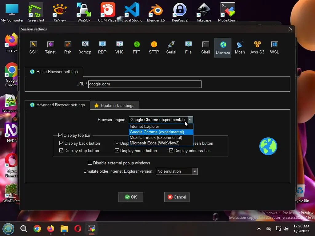Viewport: 315px width, 236px height.
Task: Open Opera from the taskbar
Action: point(78,229)
